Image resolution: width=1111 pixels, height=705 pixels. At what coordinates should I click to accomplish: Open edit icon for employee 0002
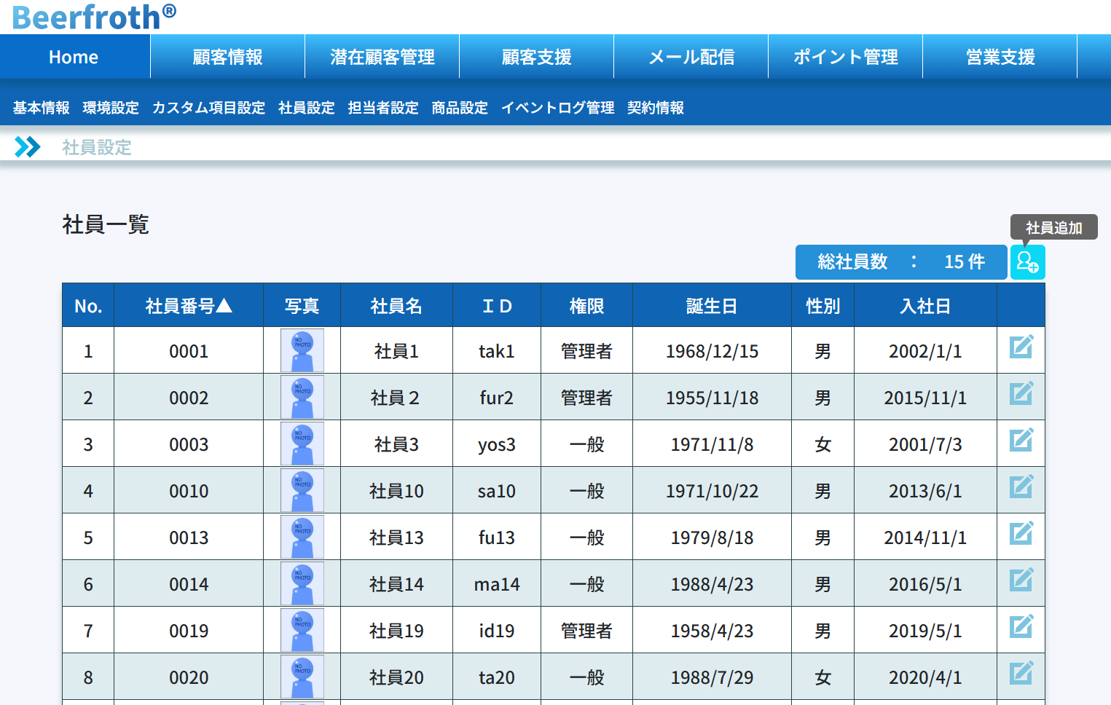click(1021, 394)
